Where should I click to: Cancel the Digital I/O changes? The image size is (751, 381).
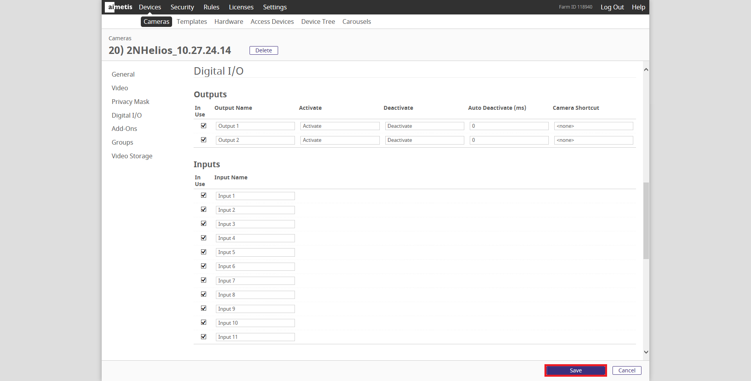tap(627, 370)
